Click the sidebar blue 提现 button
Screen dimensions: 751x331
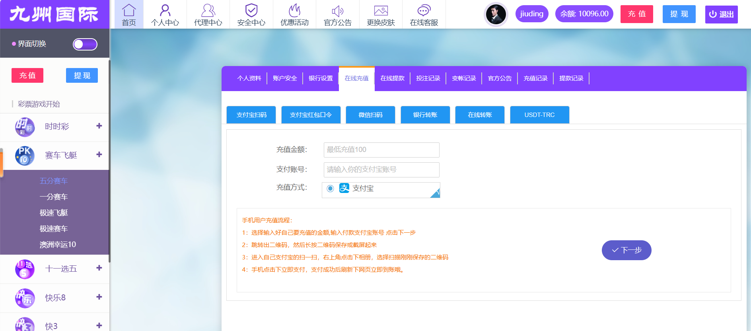(82, 75)
